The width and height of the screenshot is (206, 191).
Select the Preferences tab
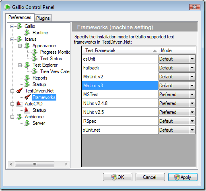click(20, 17)
